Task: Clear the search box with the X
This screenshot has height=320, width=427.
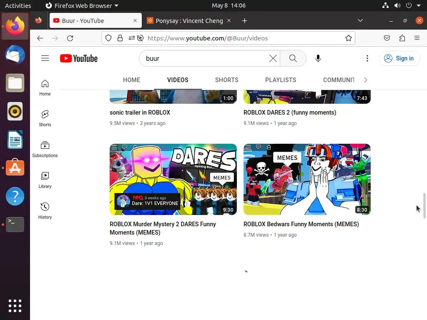Action: 273,58
